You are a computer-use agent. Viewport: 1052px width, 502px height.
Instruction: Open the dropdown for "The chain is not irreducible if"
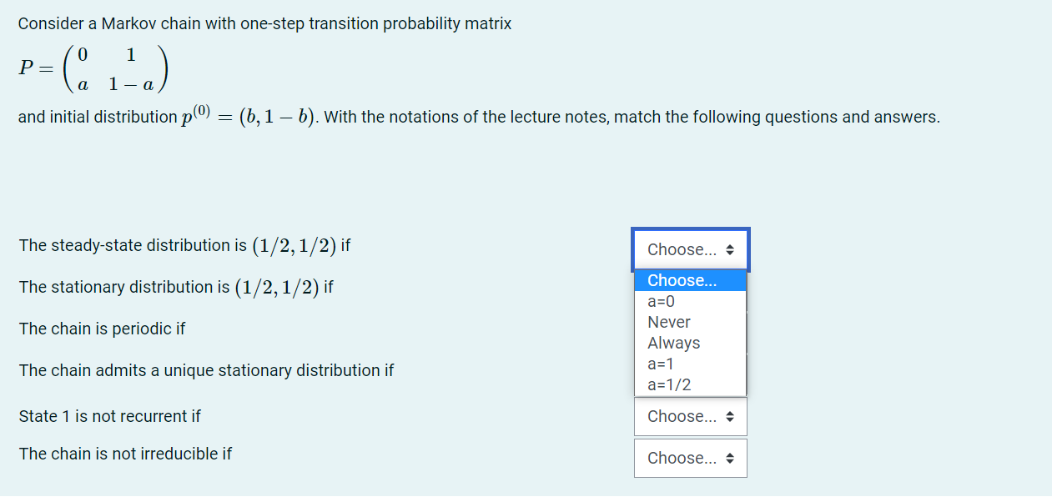tap(690, 458)
